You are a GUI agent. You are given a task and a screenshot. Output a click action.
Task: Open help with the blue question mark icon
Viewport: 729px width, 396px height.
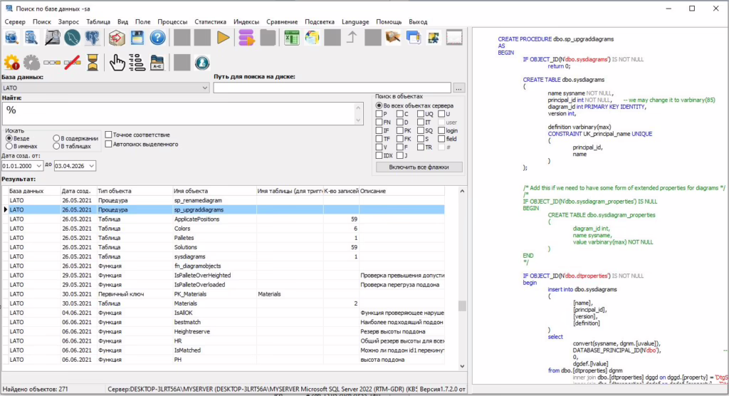pos(157,38)
